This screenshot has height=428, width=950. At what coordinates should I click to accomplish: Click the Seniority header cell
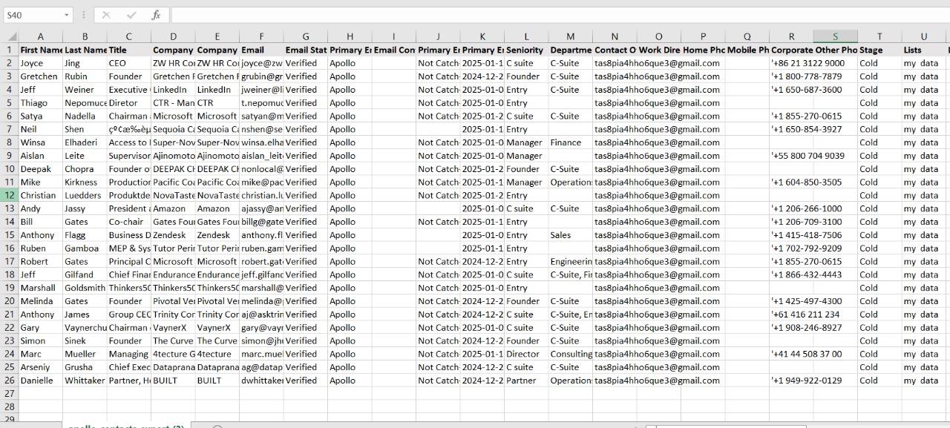[x=525, y=50]
